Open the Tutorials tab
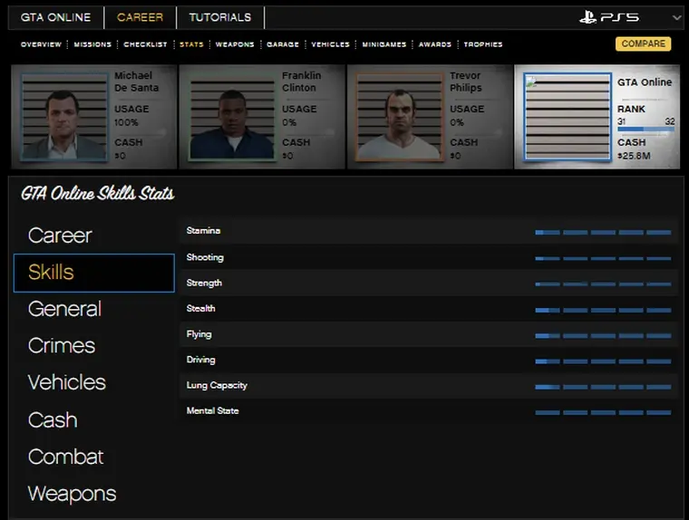The image size is (689, 520). point(220,17)
